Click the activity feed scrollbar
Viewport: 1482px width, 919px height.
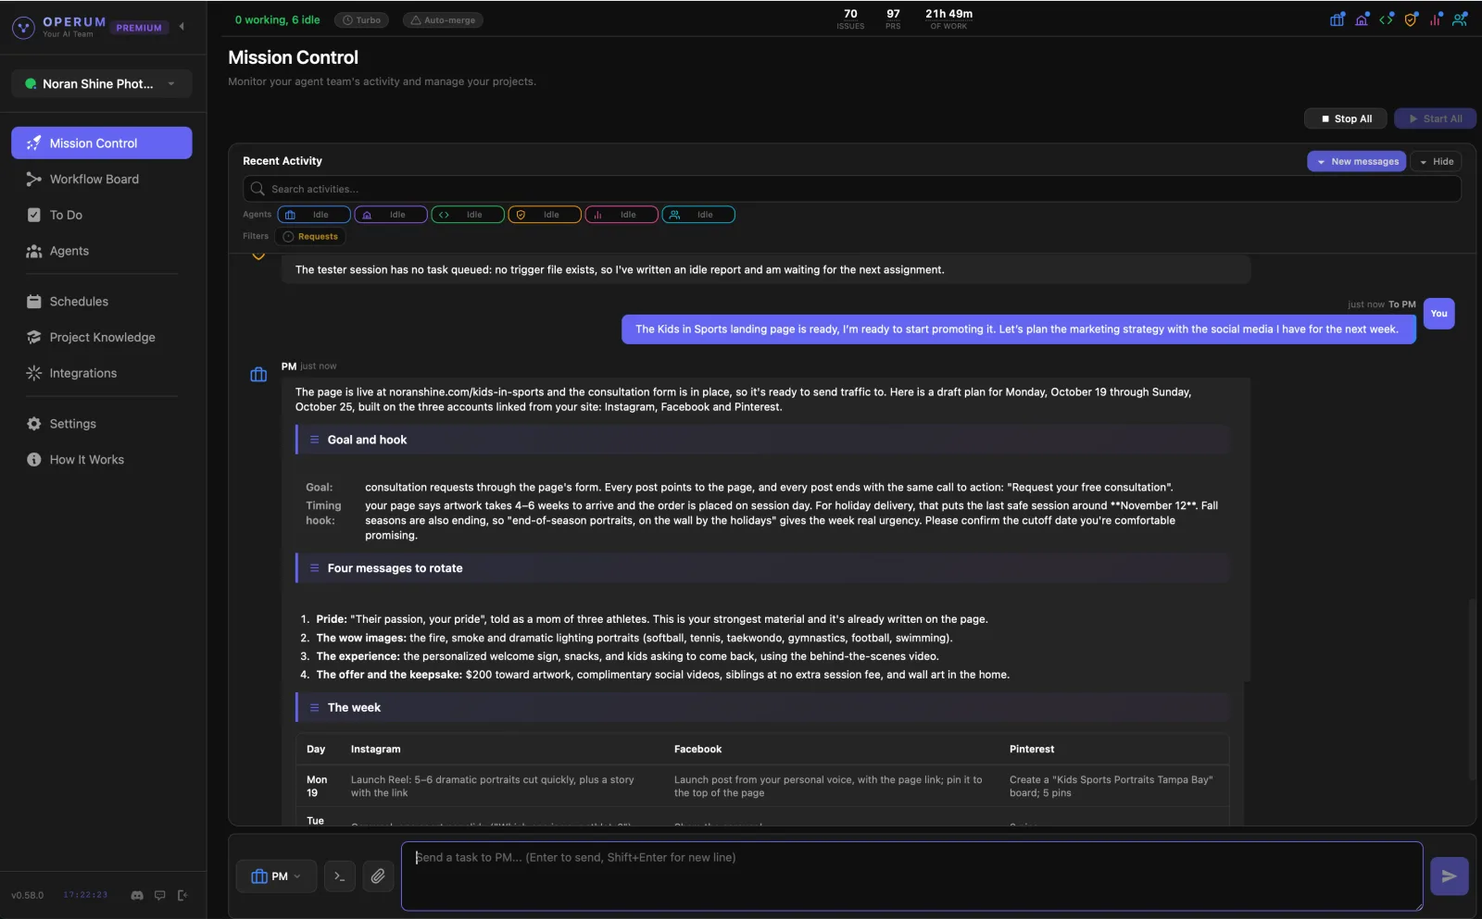click(1471, 689)
